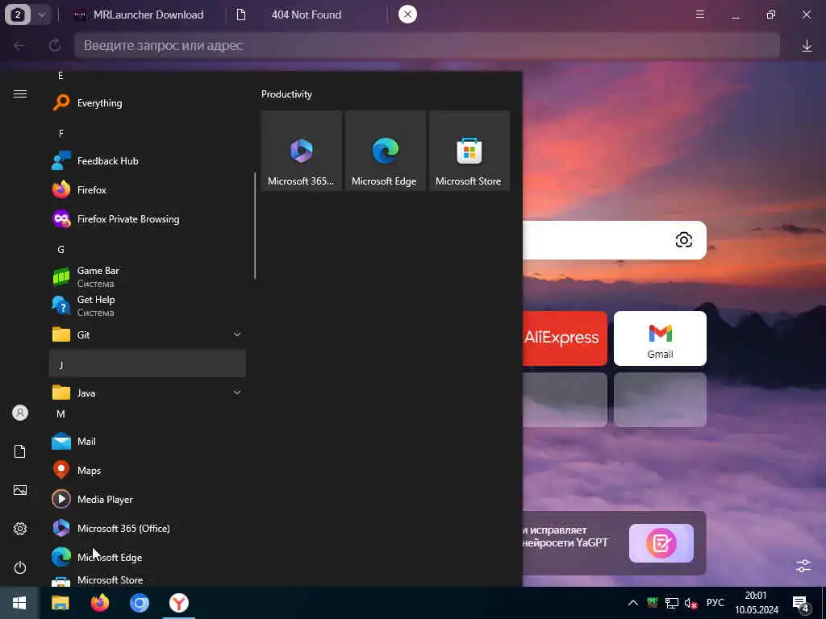Expand the Java folder in Start menu
This screenshot has height=619, width=826.
click(148, 393)
